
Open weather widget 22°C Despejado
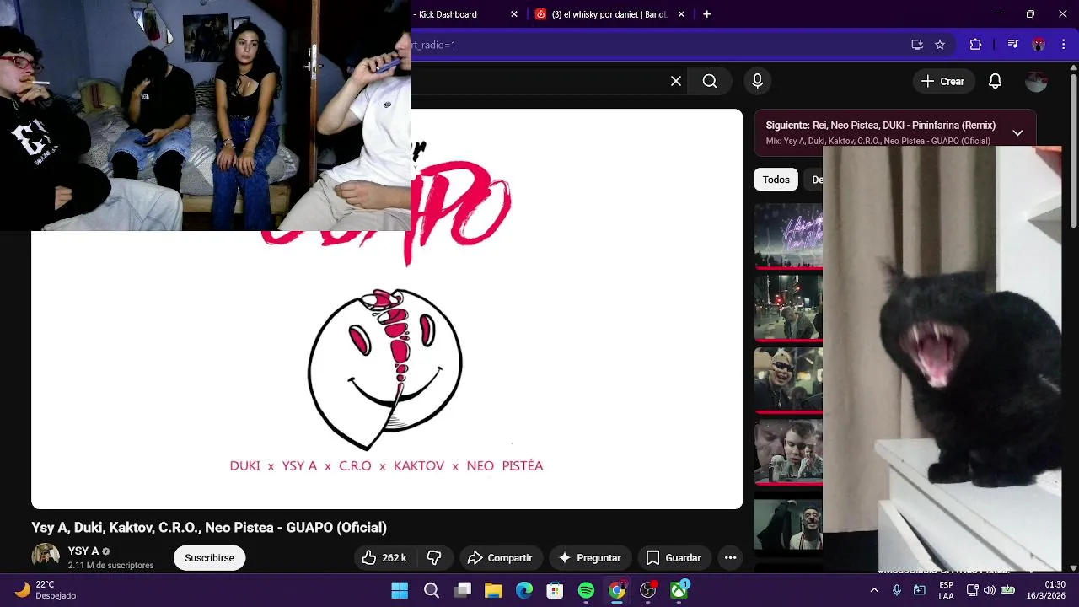46,590
